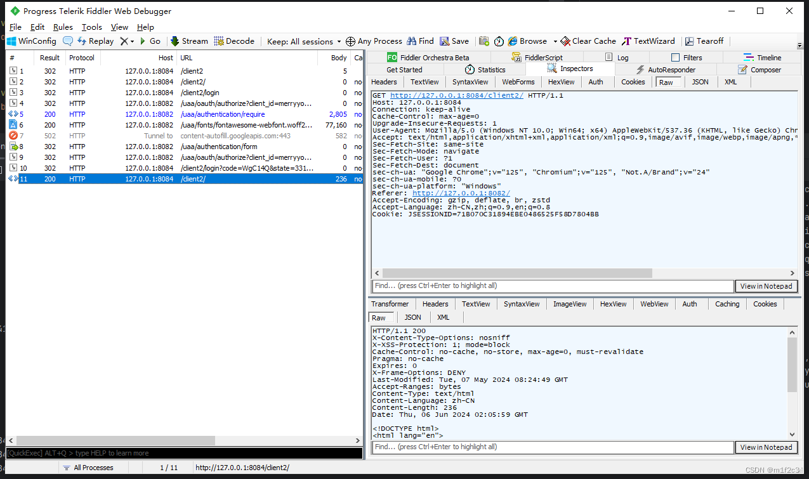The image size is (809, 479).
Task: Click the Replay toolbar button
Action: (x=96, y=41)
